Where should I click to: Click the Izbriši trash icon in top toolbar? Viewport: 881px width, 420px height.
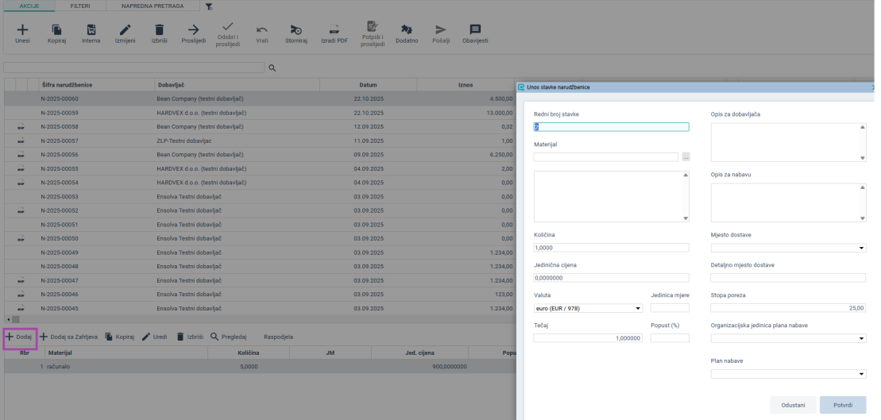click(x=159, y=29)
